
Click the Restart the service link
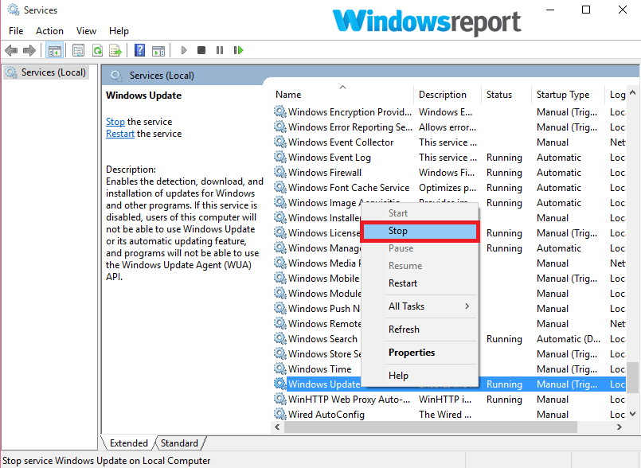tap(120, 134)
